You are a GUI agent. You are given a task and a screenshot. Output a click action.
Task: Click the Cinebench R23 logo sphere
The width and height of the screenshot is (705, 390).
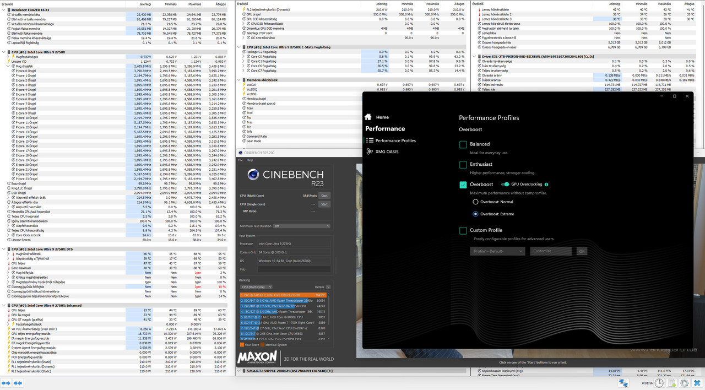pos(253,175)
